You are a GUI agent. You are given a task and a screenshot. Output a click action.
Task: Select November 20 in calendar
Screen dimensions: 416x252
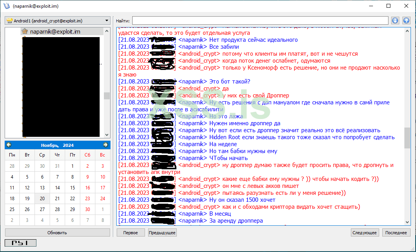tap(42, 198)
